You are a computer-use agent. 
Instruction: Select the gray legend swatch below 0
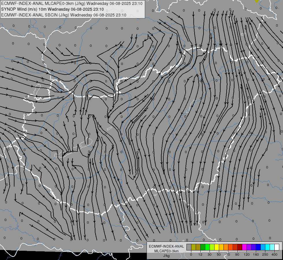click(189, 247)
